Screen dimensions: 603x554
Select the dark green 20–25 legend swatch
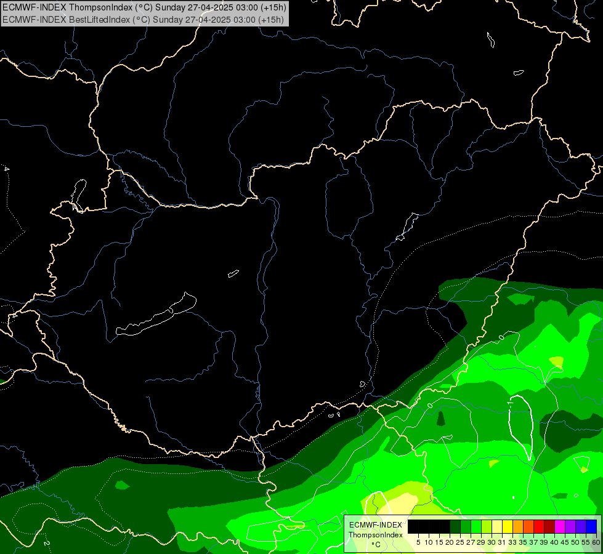point(455,526)
